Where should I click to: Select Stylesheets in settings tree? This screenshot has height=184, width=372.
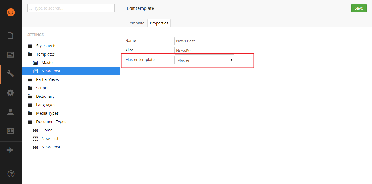coord(46,46)
